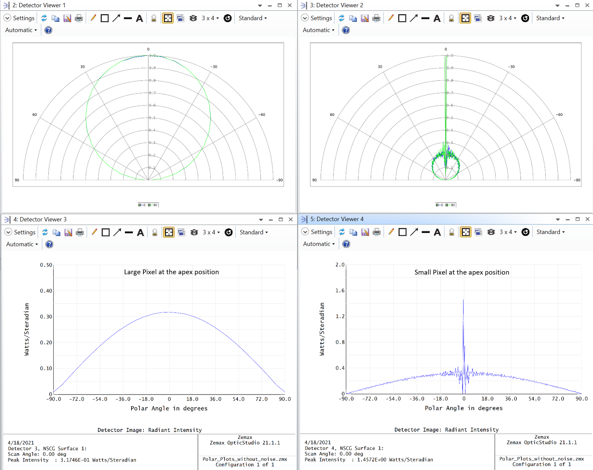The height and width of the screenshot is (470, 593).
Task: Click save image icon in Detector Viewer 4
Action: [x=365, y=232]
